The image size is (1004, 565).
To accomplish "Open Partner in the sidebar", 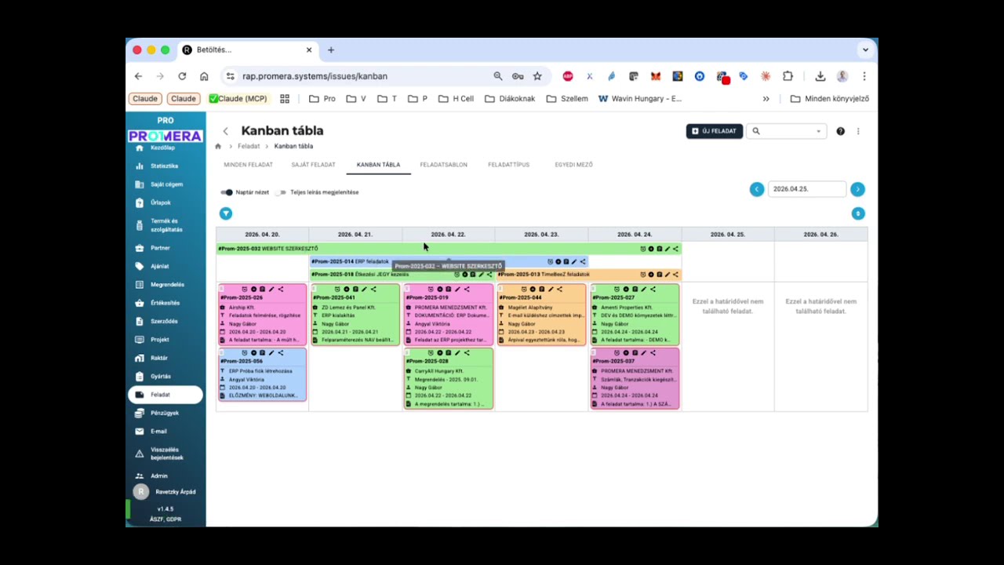I will [x=165, y=248].
